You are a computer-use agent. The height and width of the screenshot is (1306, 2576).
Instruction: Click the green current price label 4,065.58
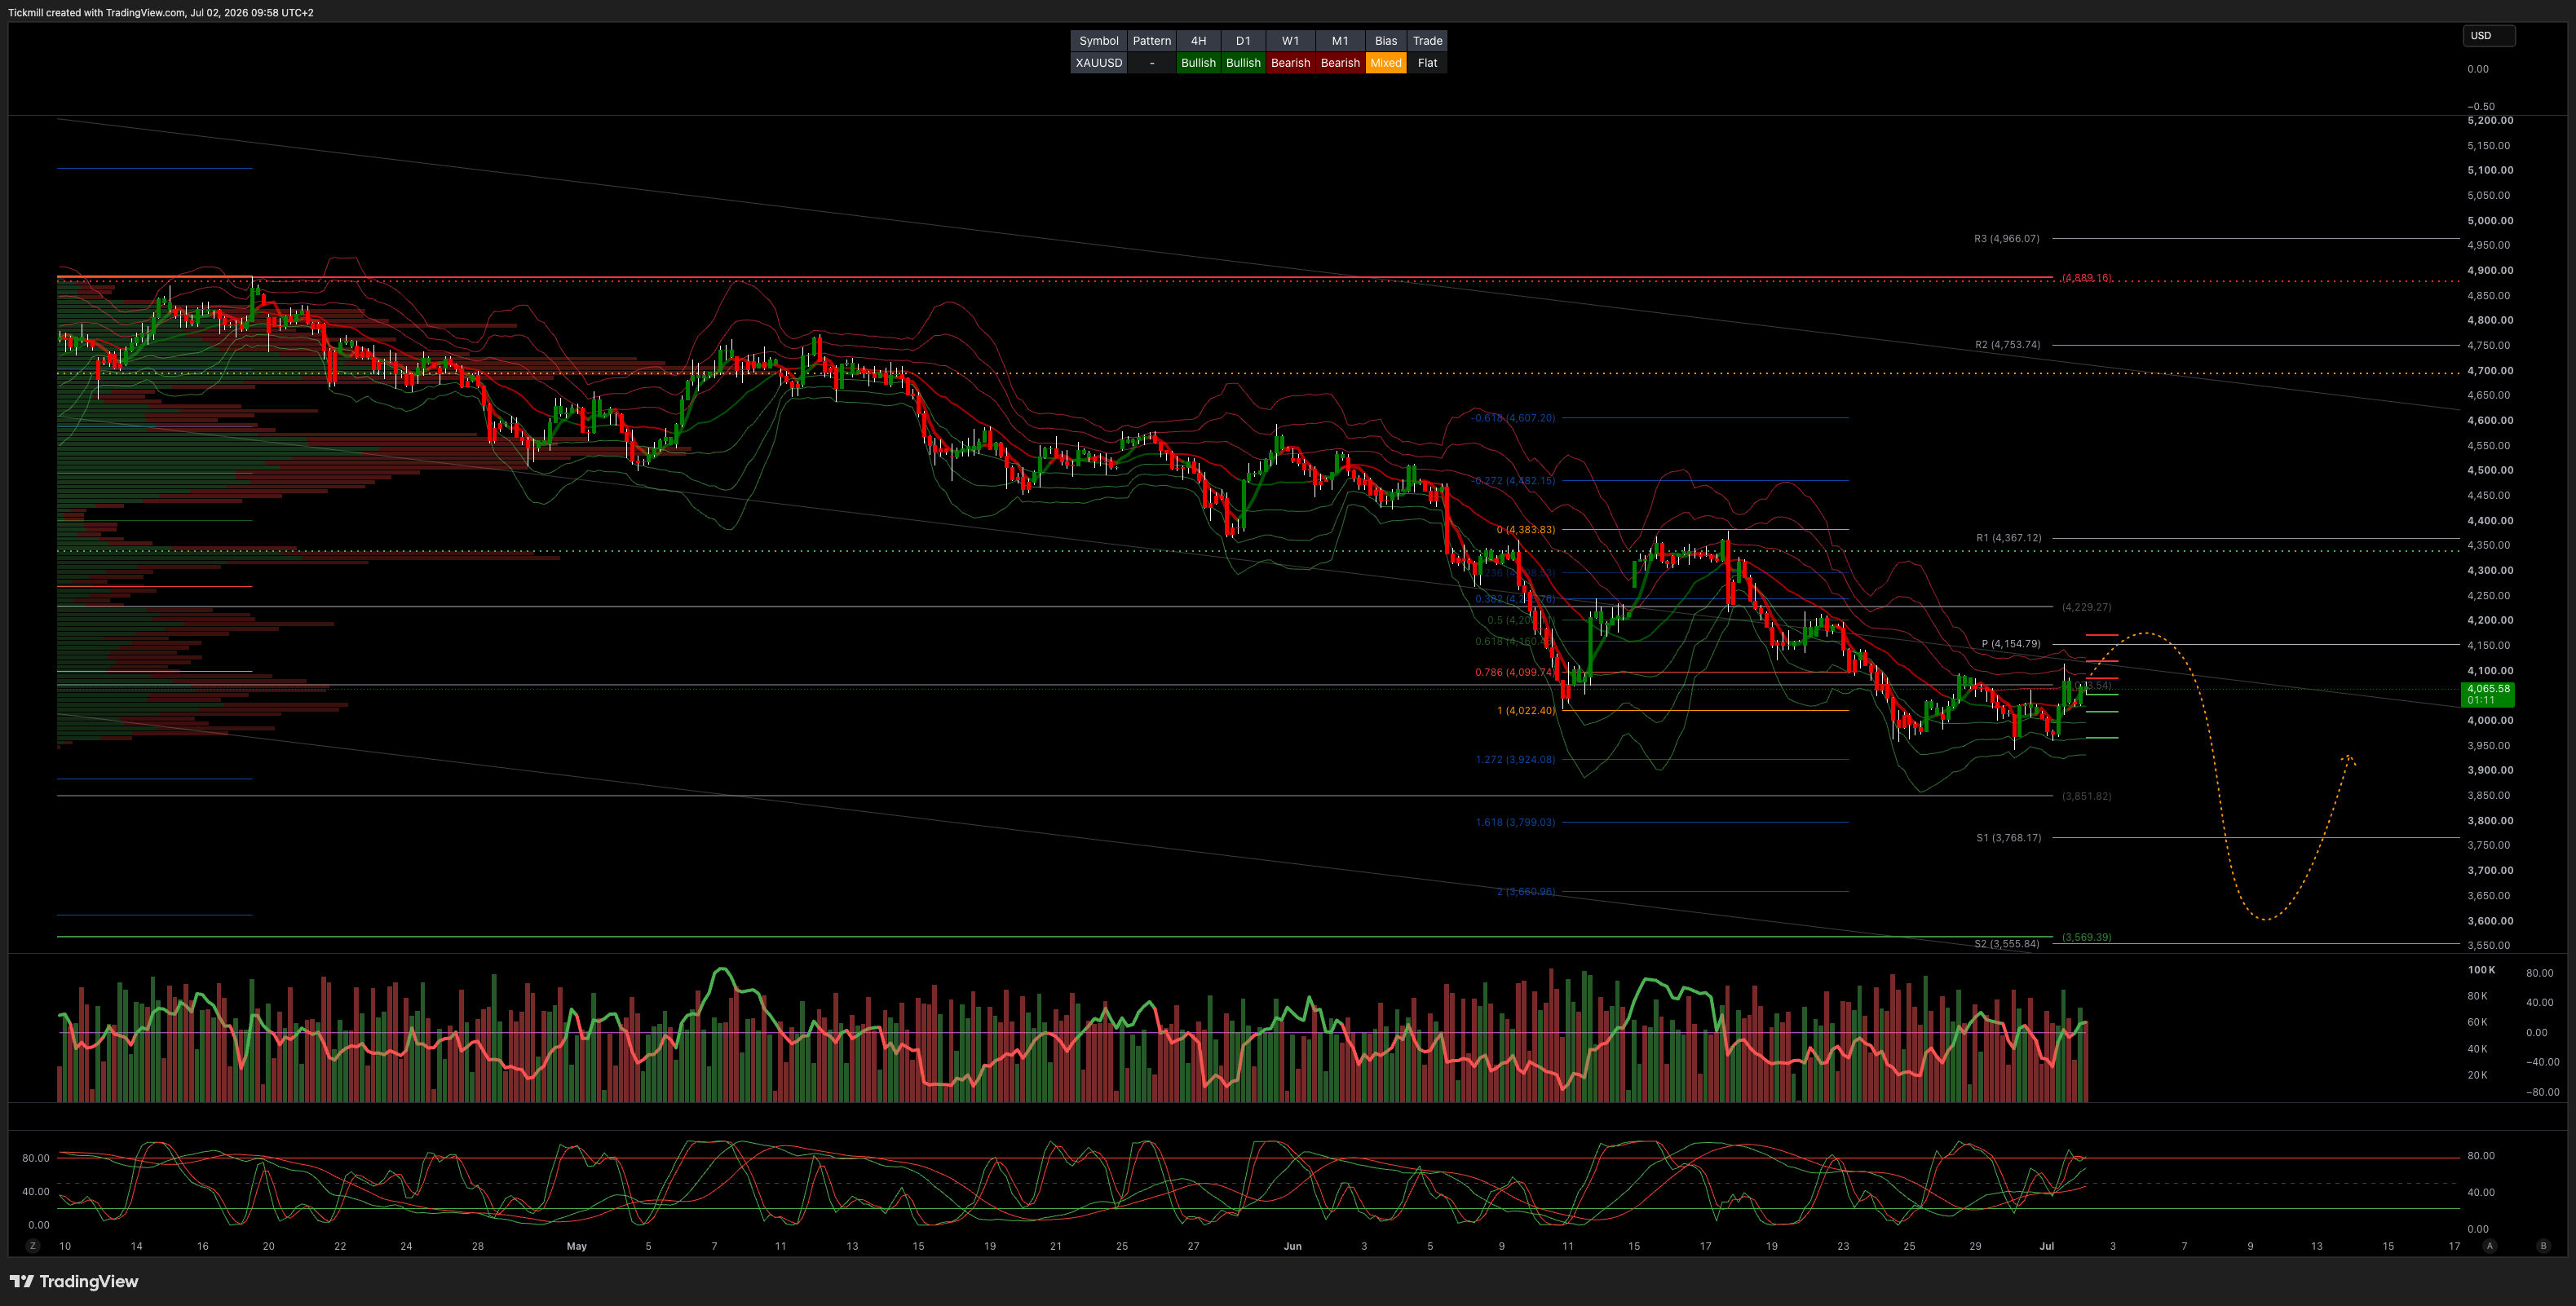2488,694
